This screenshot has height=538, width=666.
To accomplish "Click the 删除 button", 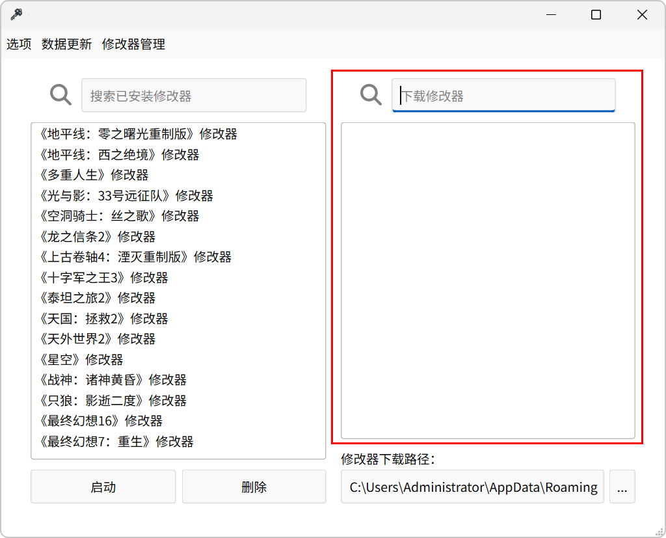I will [x=254, y=487].
